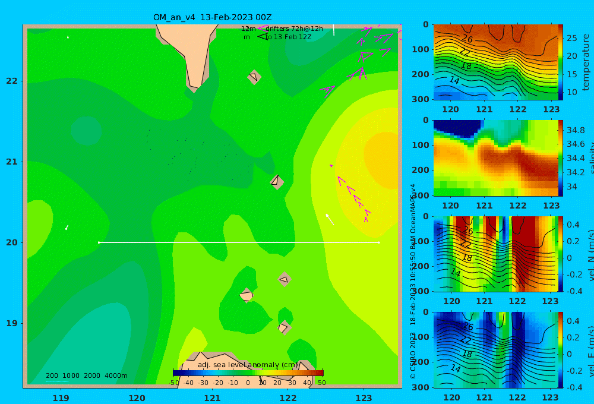Click the 'vel. E (m/s)' color bar label
The width and height of the screenshot is (594, 404).
tap(590, 351)
